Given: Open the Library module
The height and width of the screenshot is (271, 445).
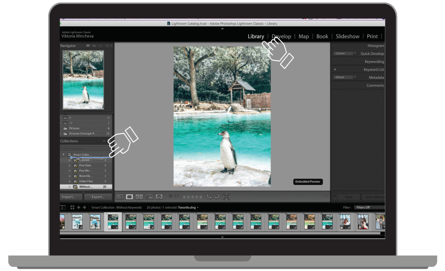Looking at the screenshot, I should pyautogui.click(x=256, y=36).
